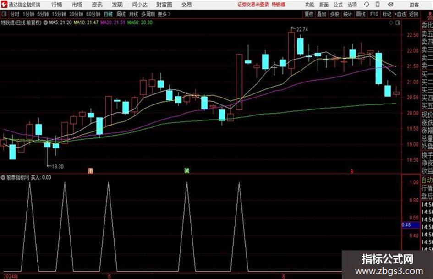This screenshot has height=279, width=433.
Task: Click the 18.30 low price label
Action: [57, 167]
